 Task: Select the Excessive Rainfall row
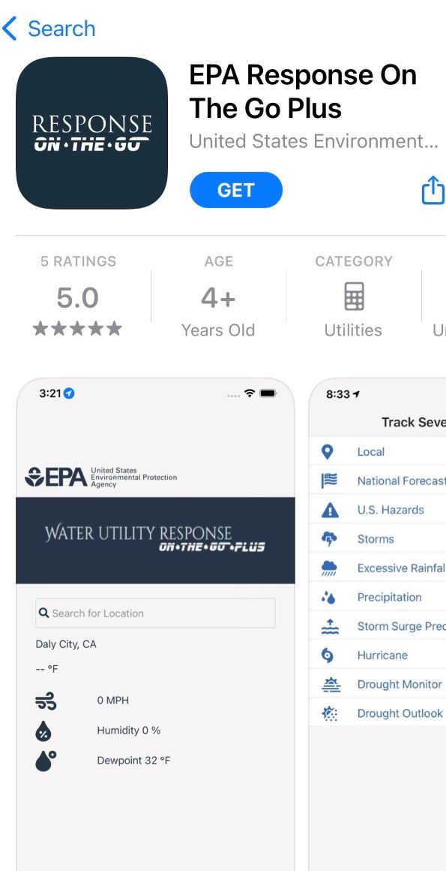coord(377,568)
